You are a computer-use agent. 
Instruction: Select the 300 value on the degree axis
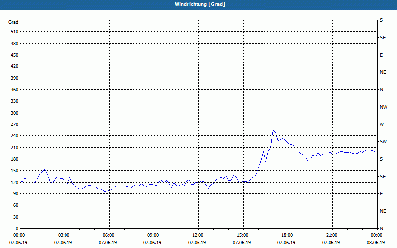15,113
